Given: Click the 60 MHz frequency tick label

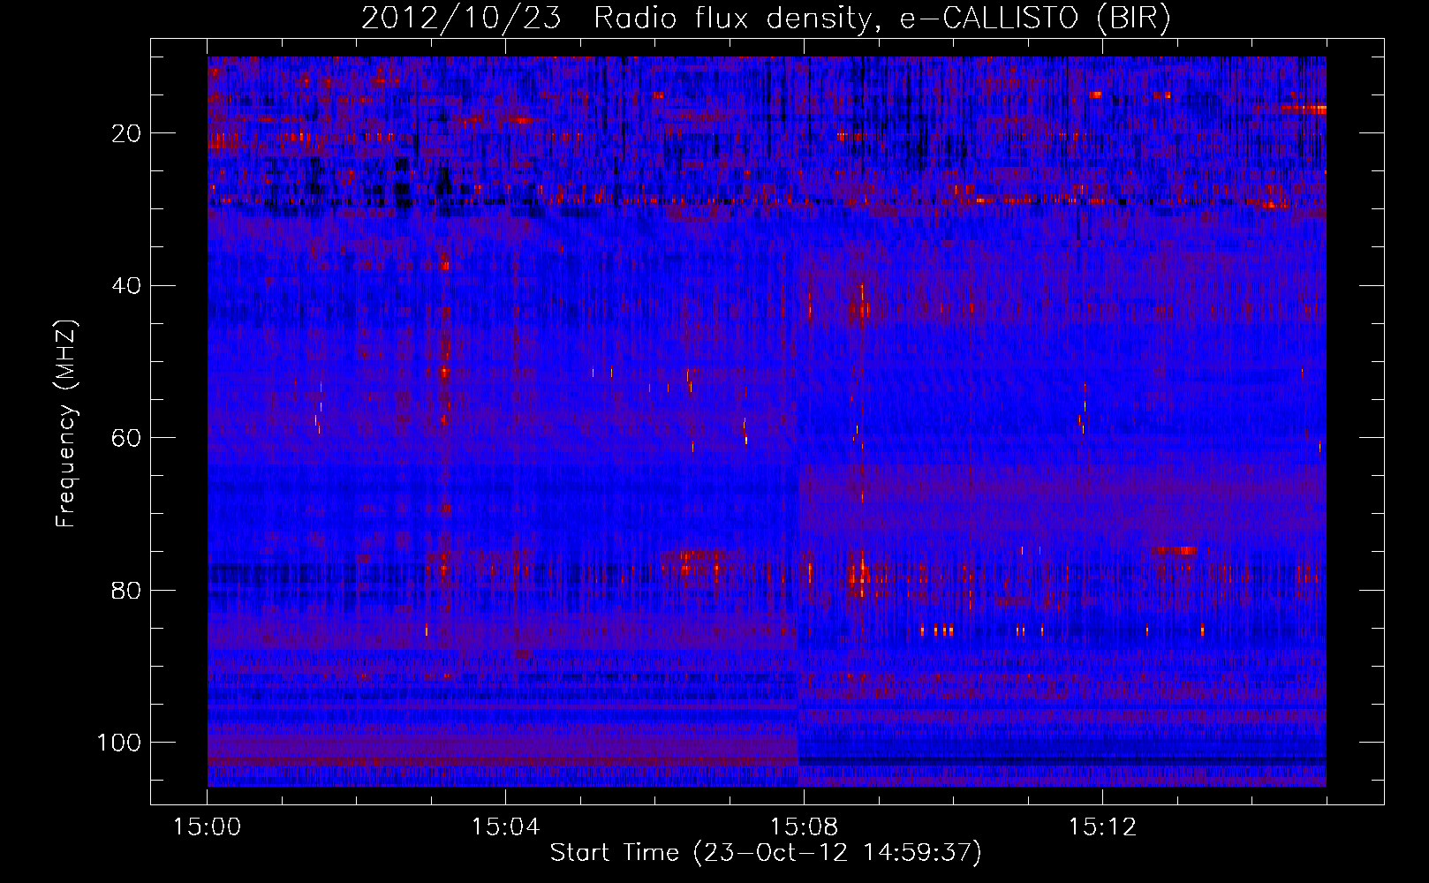Looking at the screenshot, I should click(127, 438).
